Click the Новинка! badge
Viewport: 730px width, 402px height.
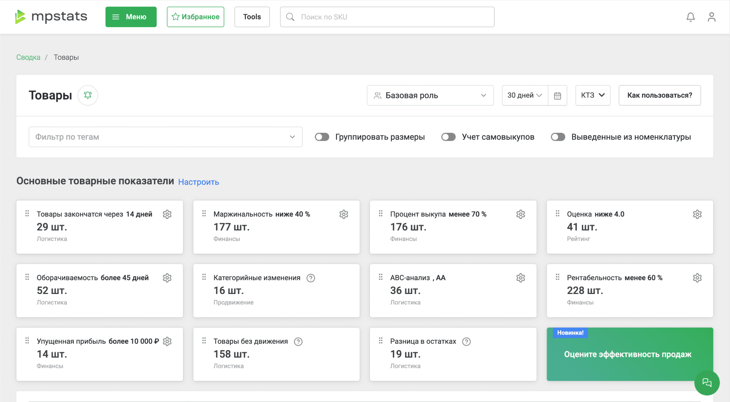click(x=570, y=333)
